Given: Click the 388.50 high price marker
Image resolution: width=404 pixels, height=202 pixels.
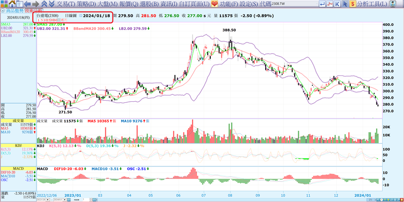Looking at the screenshot, I should click(x=229, y=30).
